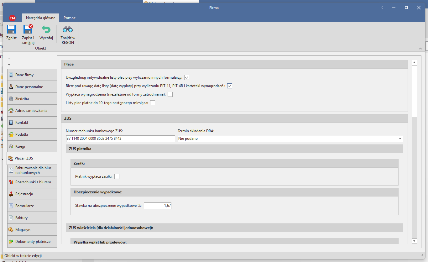Click Znajdź w REGON binoculars icon

point(68,29)
